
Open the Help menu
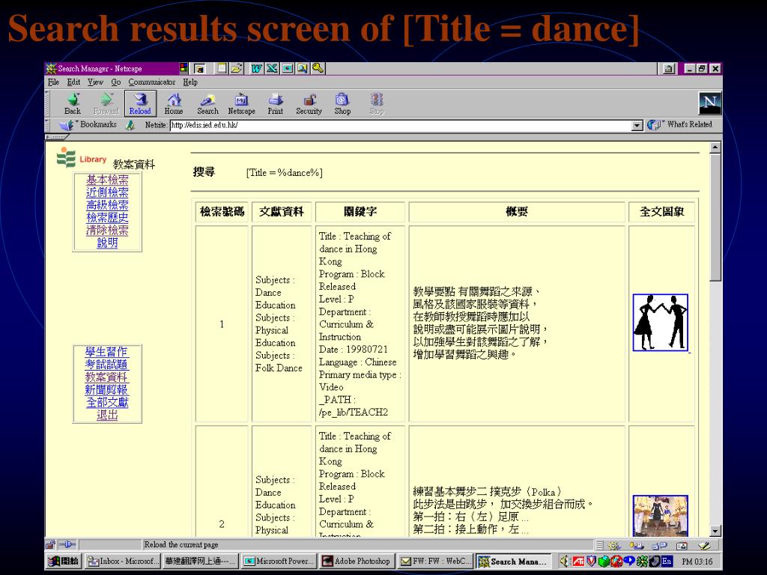[x=190, y=82]
